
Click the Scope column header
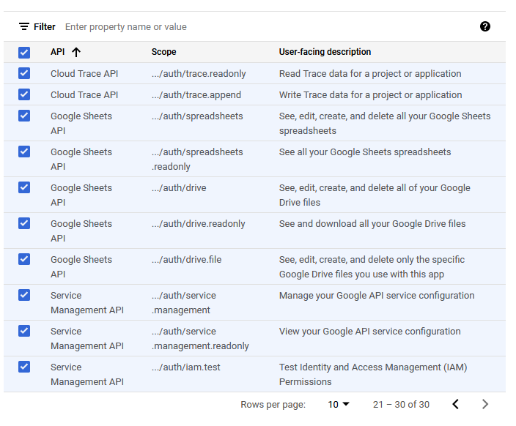tap(164, 52)
